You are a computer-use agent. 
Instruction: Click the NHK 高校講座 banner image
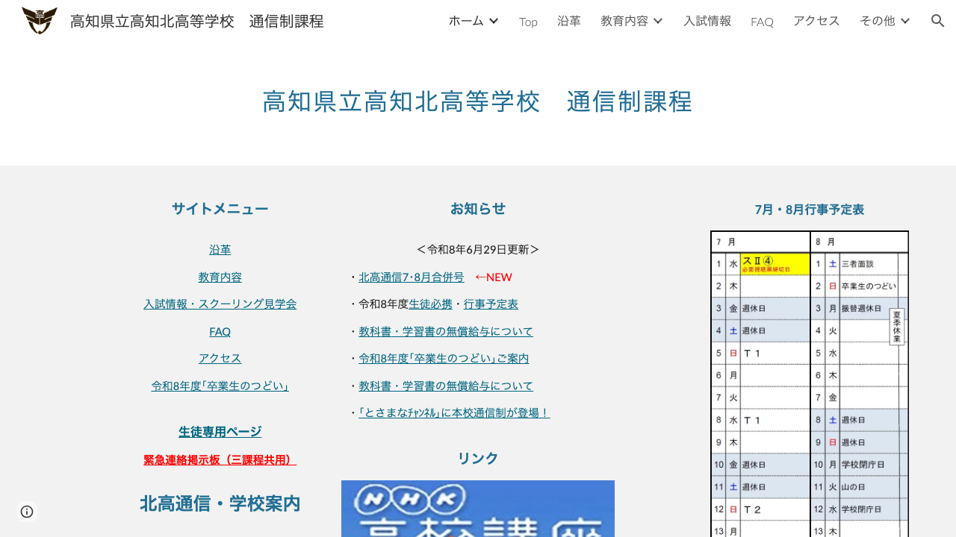coord(478,509)
